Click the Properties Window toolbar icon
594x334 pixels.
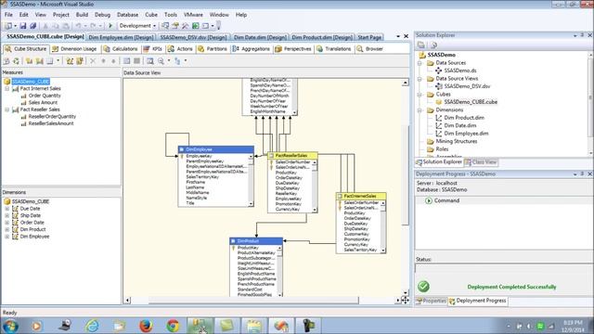coord(175,26)
